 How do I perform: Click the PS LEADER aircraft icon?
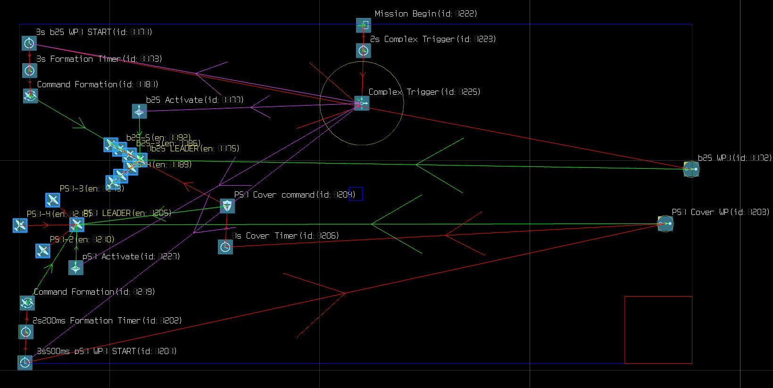(x=77, y=225)
